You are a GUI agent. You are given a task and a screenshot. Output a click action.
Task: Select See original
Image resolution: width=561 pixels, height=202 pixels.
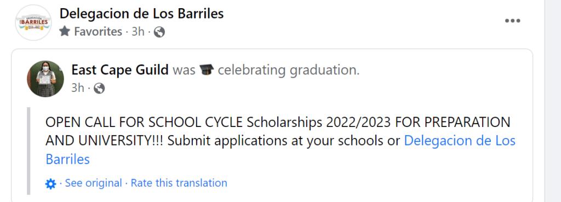tap(93, 183)
